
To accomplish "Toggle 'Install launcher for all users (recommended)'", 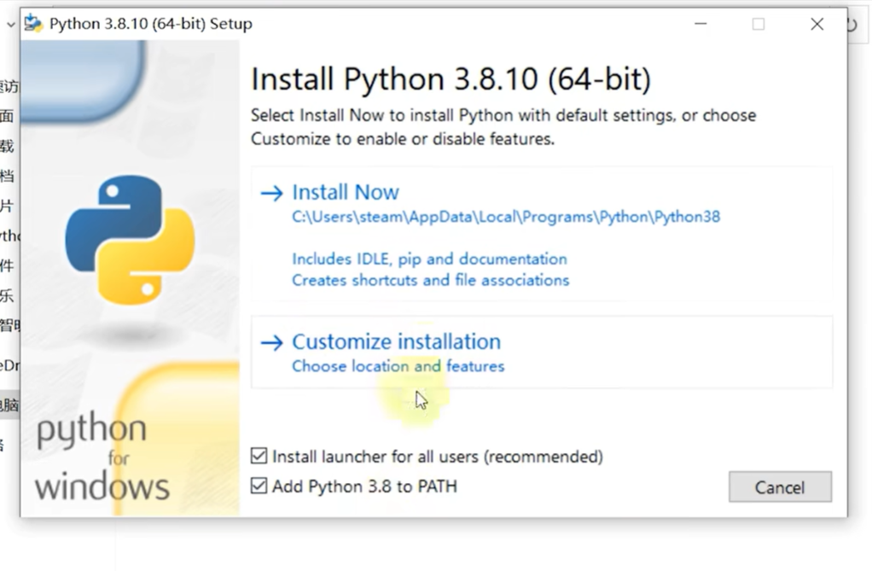I will 259,456.
